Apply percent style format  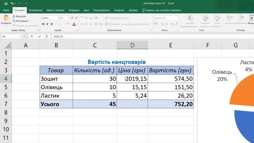tap(162, 24)
